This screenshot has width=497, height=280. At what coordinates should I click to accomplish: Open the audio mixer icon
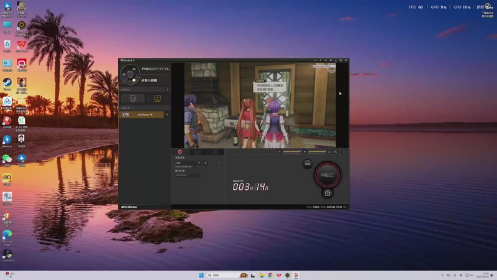point(335,152)
